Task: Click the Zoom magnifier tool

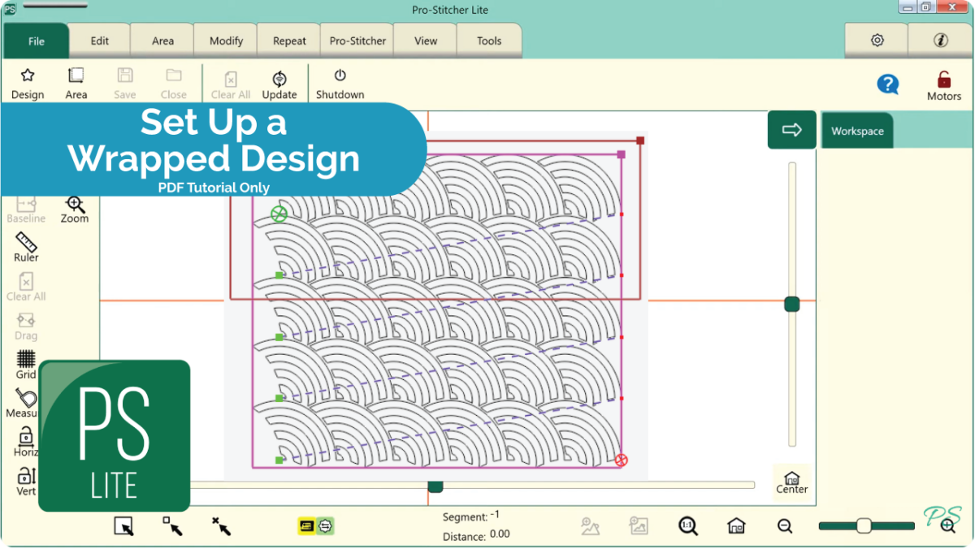Action: pyautogui.click(x=75, y=208)
